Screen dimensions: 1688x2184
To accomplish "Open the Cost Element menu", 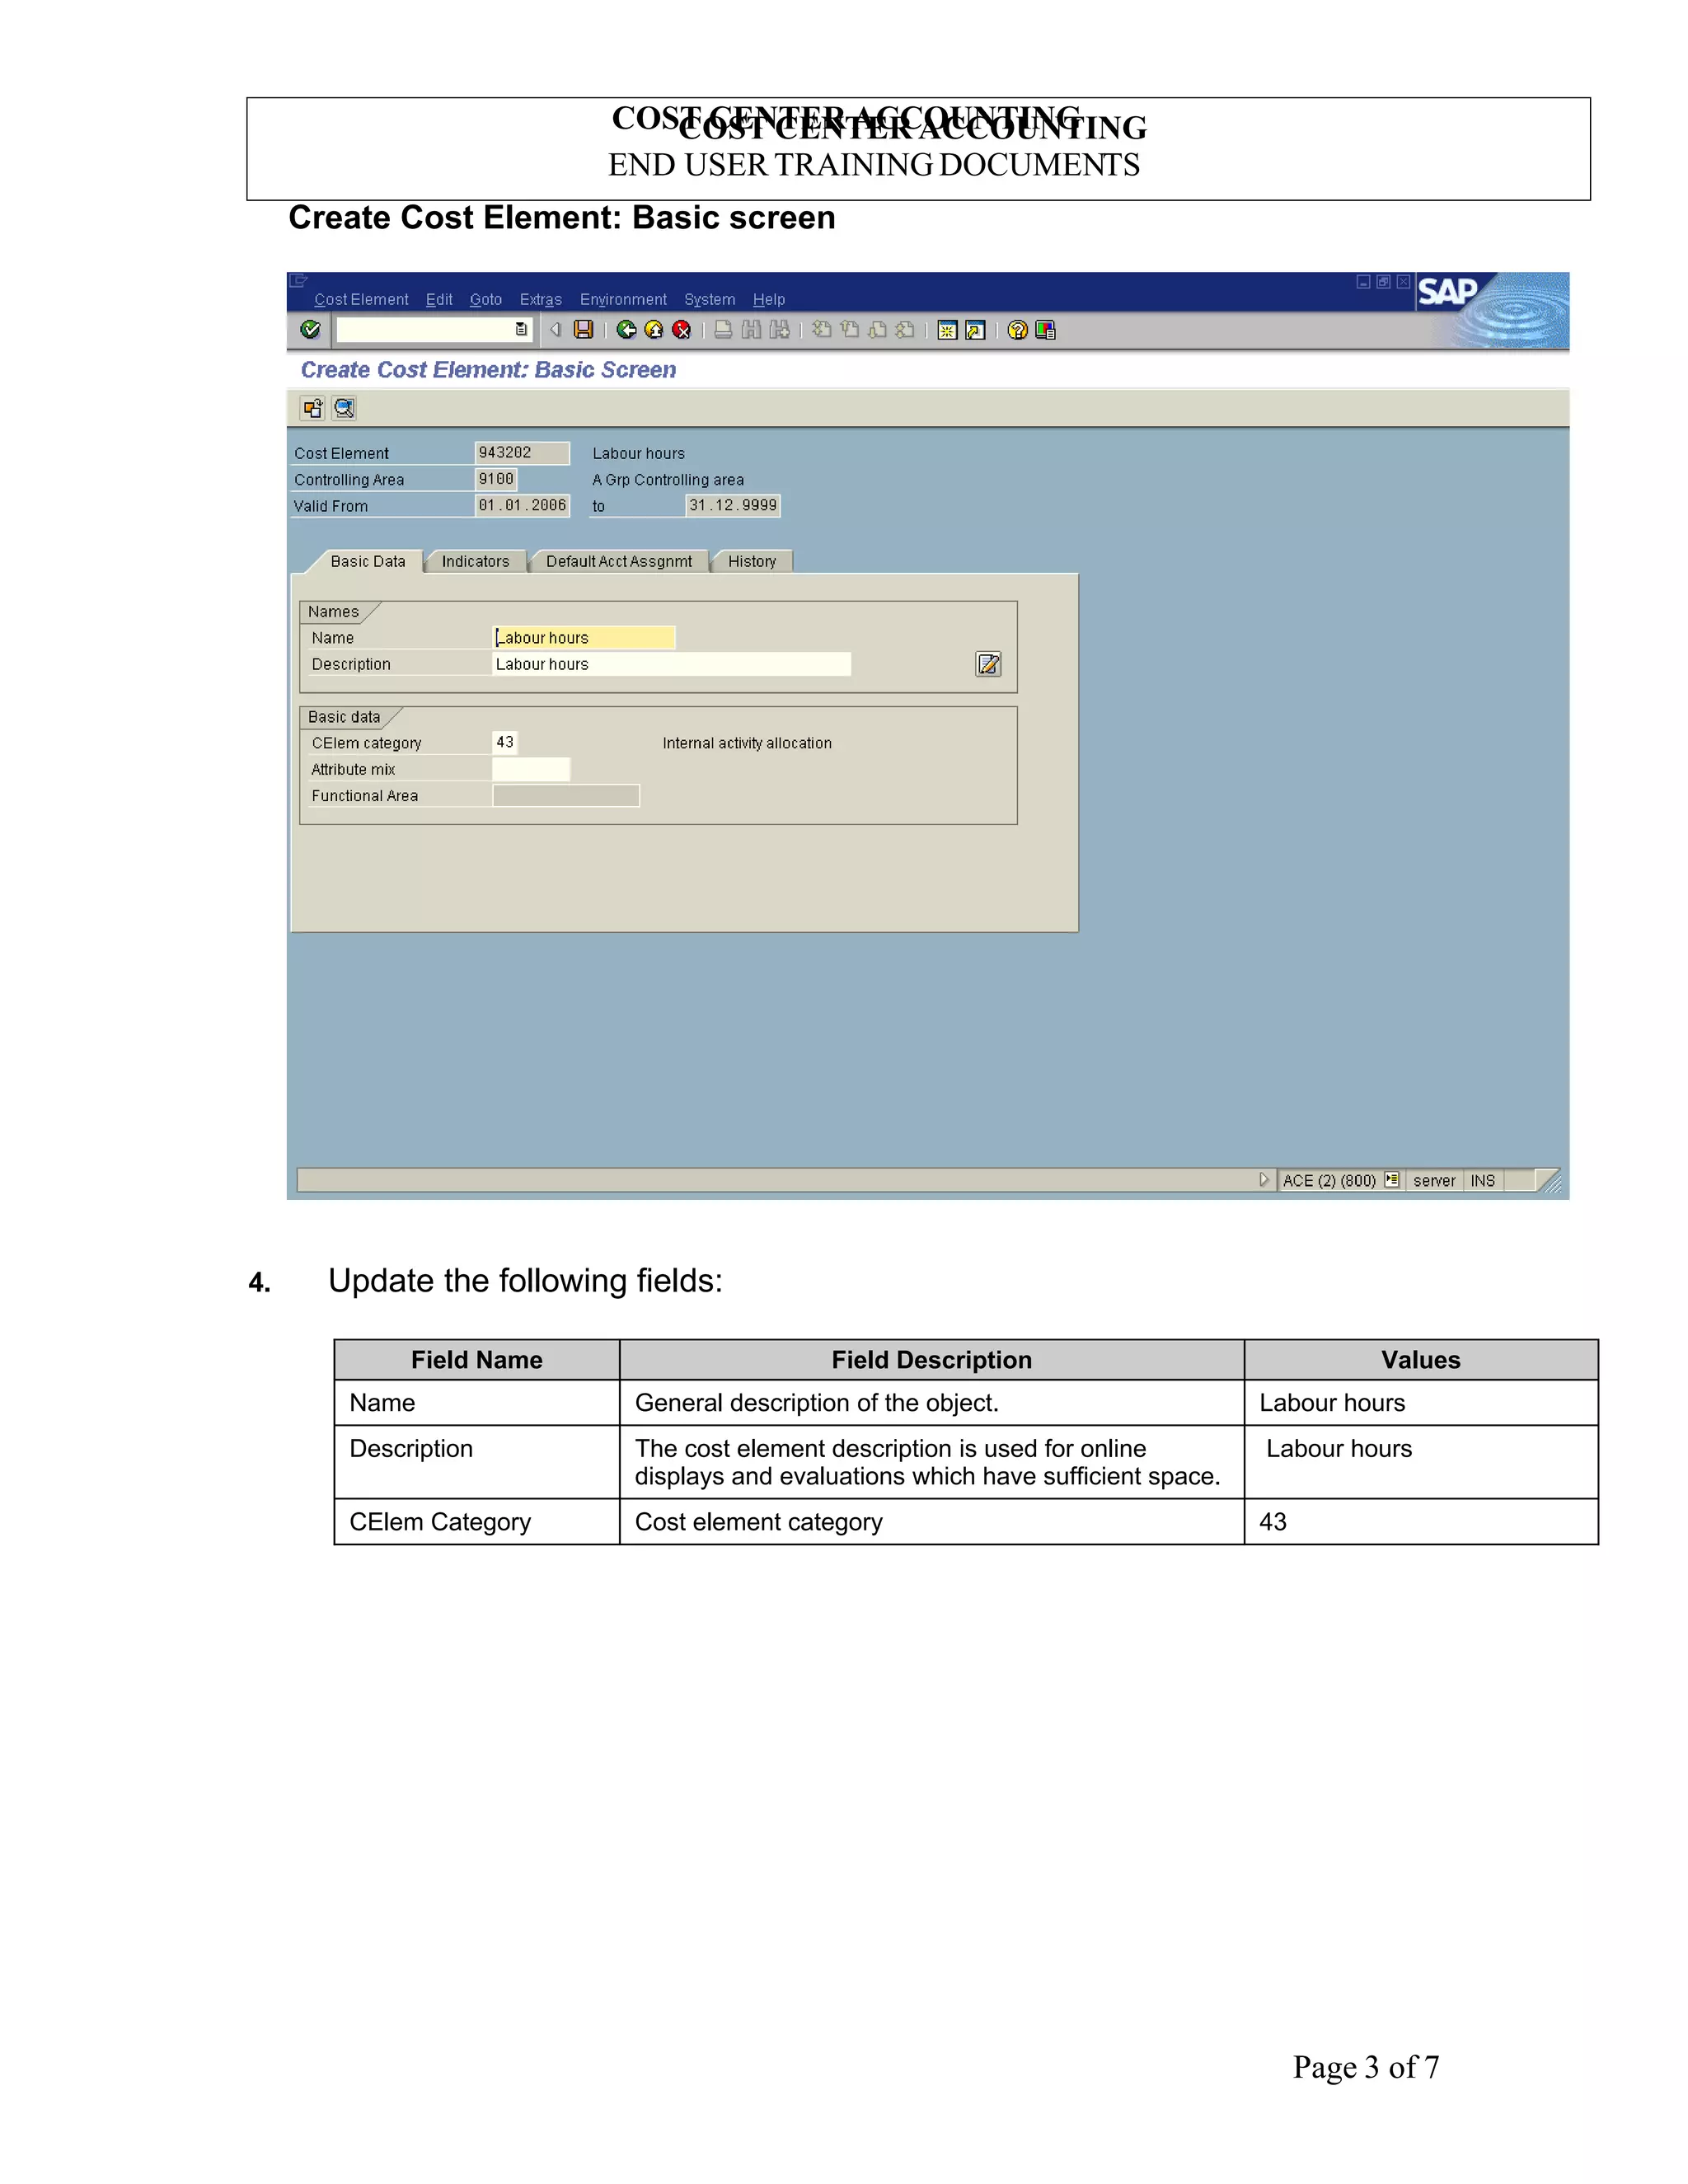I will click(361, 299).
